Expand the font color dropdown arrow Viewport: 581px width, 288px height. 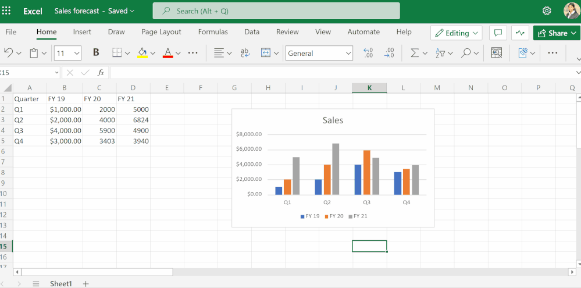point(178,54)
